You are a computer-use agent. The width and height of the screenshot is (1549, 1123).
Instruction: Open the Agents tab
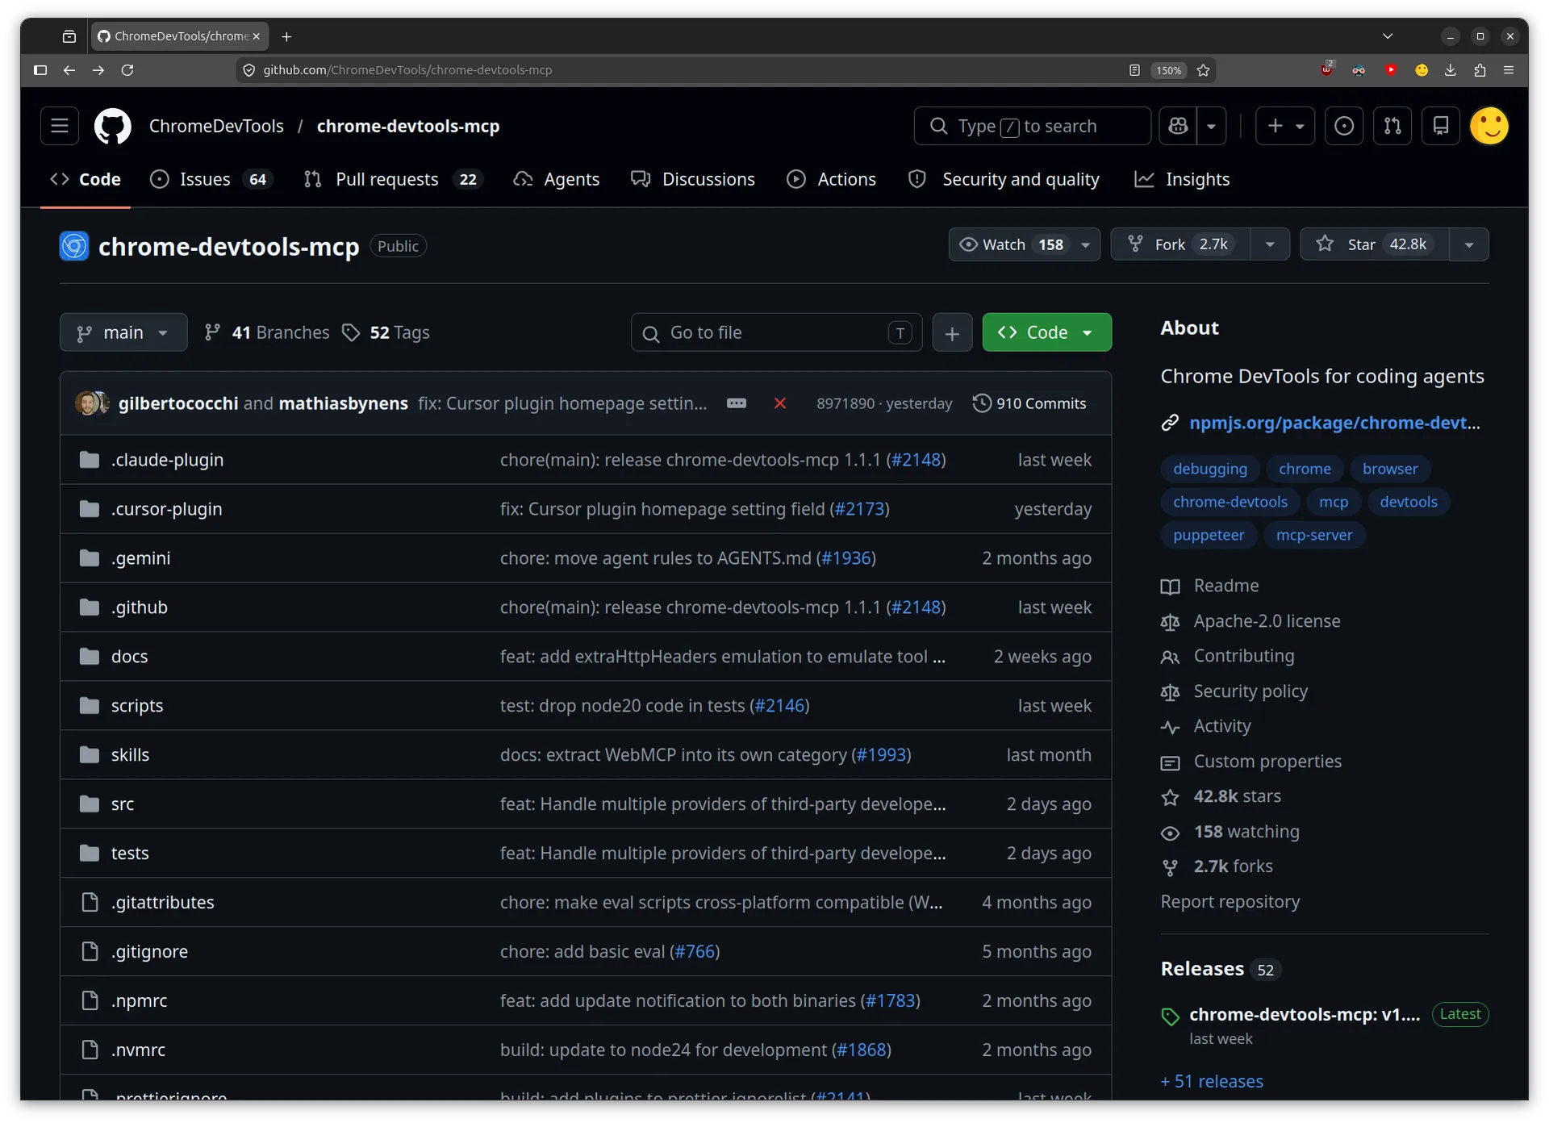(x=557, y=179)
